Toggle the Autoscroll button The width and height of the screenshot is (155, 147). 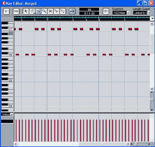72,11
